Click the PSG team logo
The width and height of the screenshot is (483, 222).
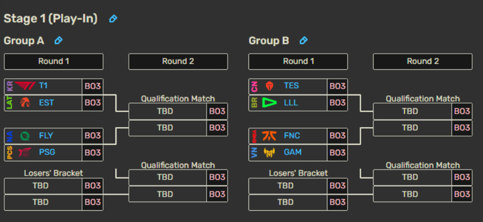[25, 152]
